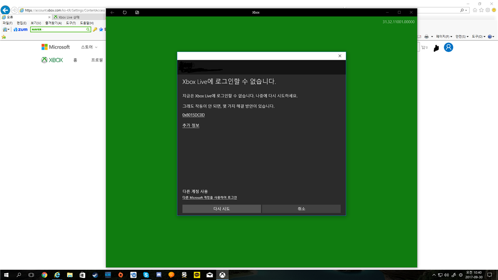The width and height of the screenshot is (498, 280).
Task: Click the 다시 시도 button
Action: point(222,209)
